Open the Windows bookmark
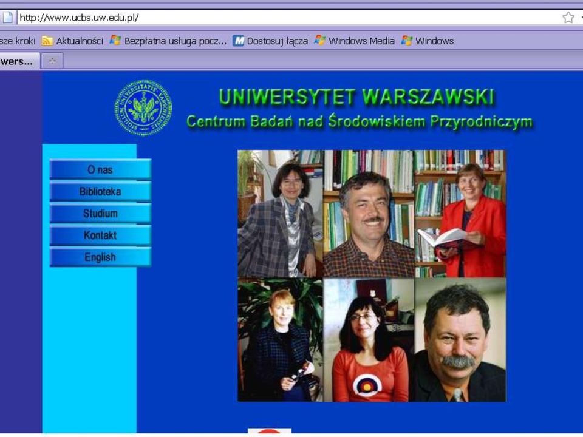The height and width of the screenshot is (437, 583). click(428, 41)
